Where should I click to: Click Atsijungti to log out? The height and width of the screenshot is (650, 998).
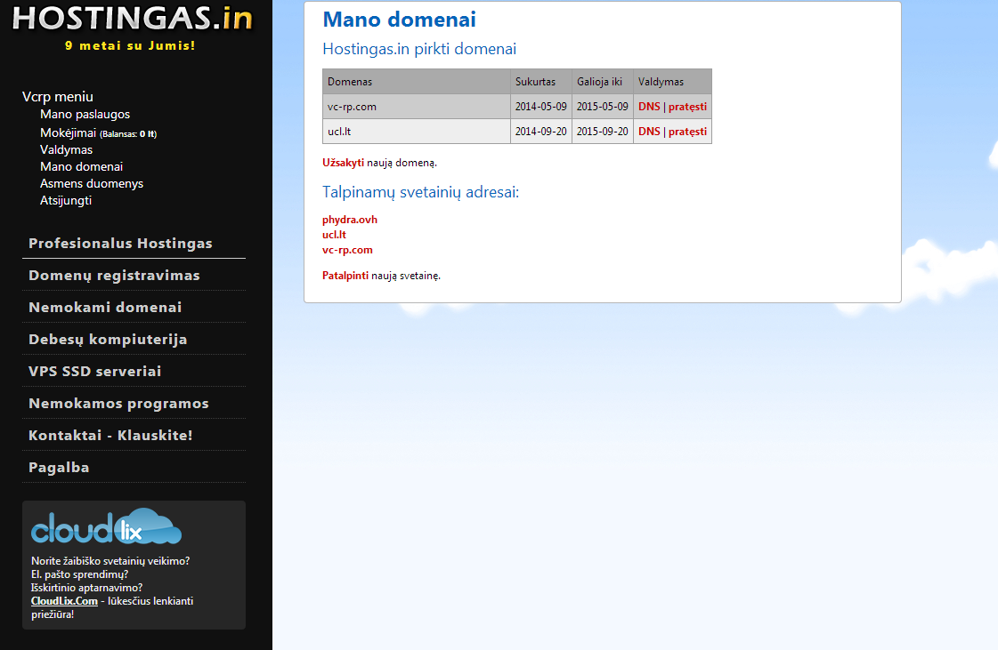[x=66, y=200]
